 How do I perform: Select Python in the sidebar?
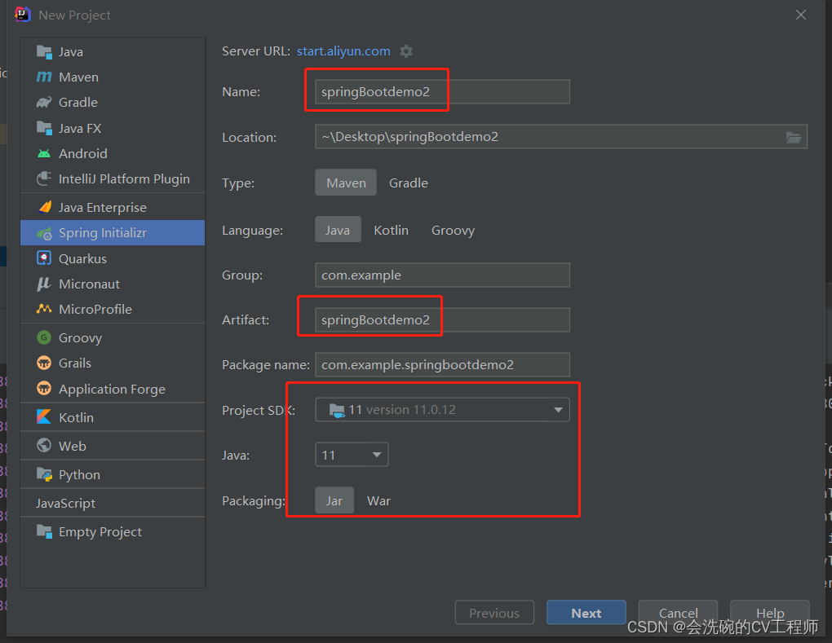(113, 474)
